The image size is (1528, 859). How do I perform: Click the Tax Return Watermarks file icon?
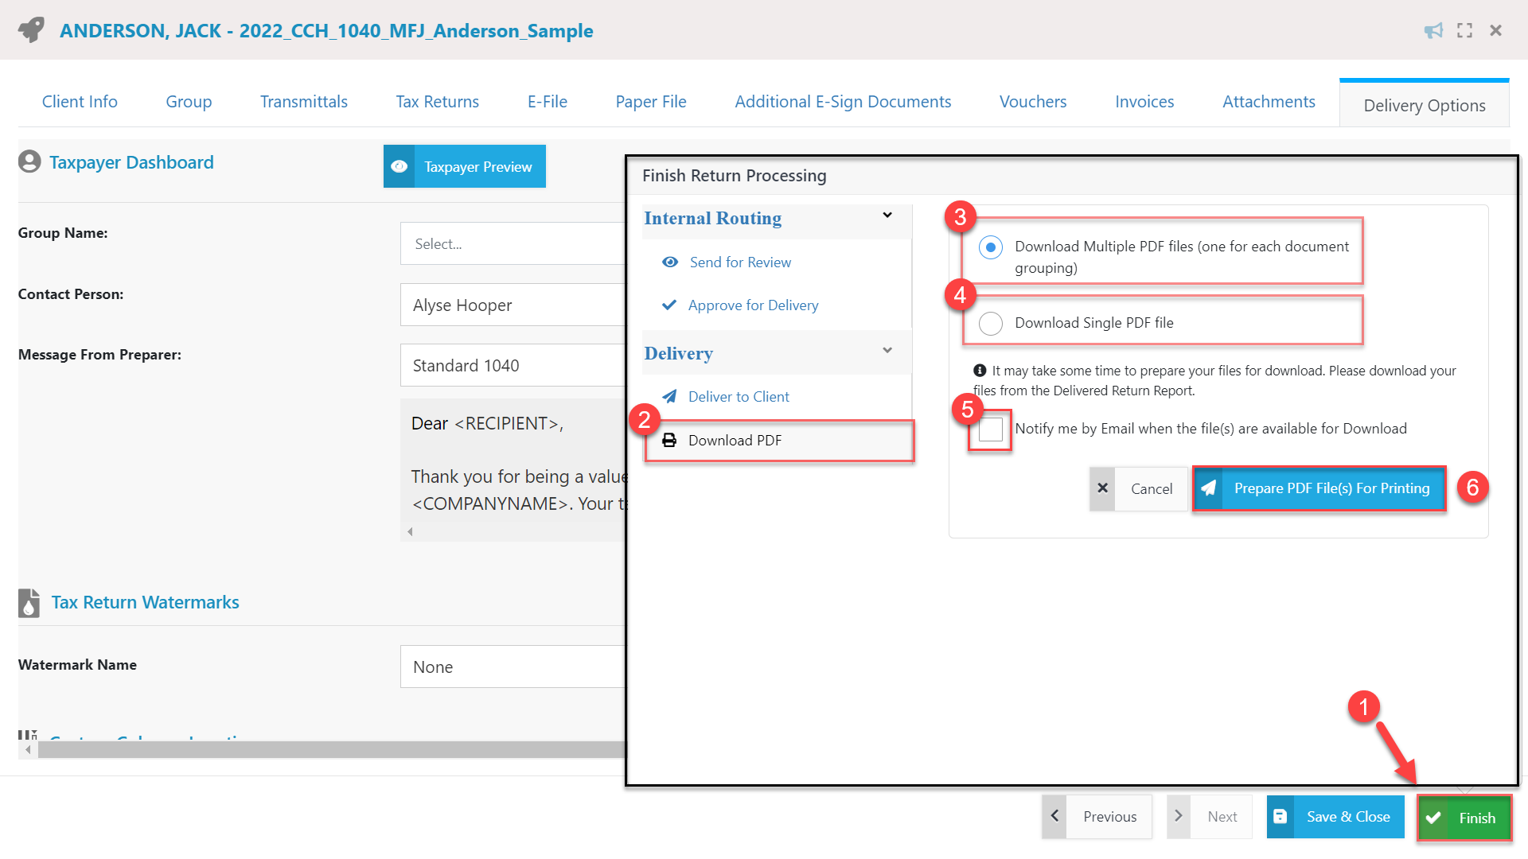point(29,603)
